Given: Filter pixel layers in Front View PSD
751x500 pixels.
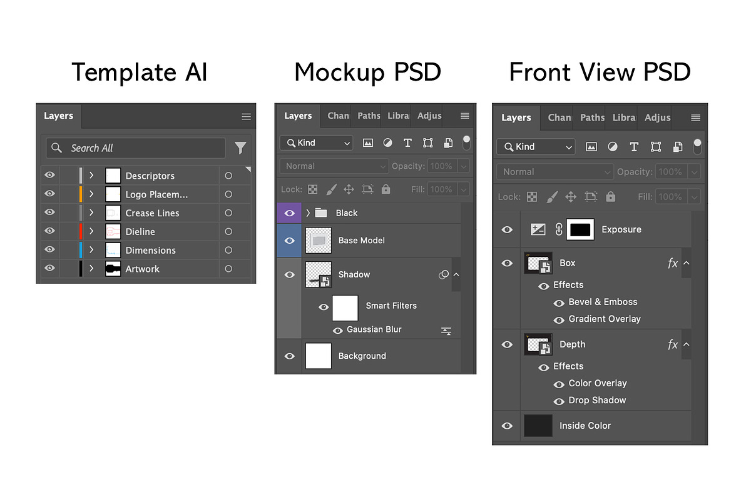Looking at the screenshot, I should pos(591,147).
